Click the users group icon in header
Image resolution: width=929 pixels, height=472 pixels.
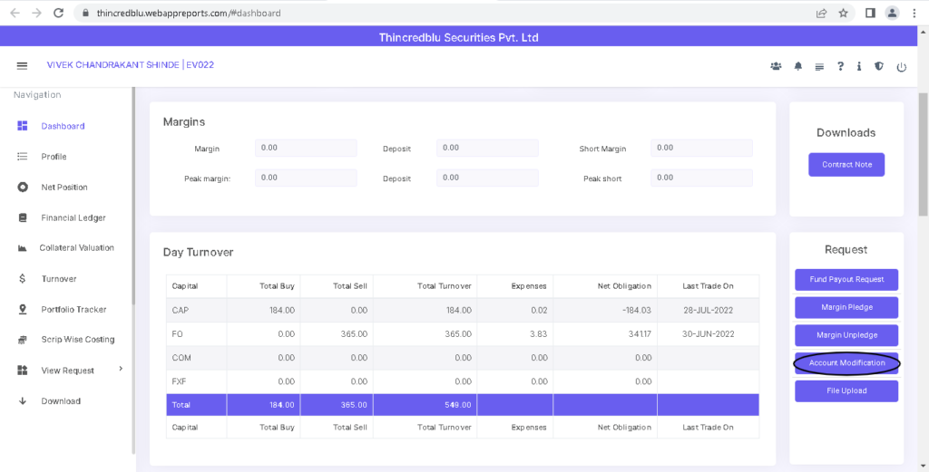point(776,66)
